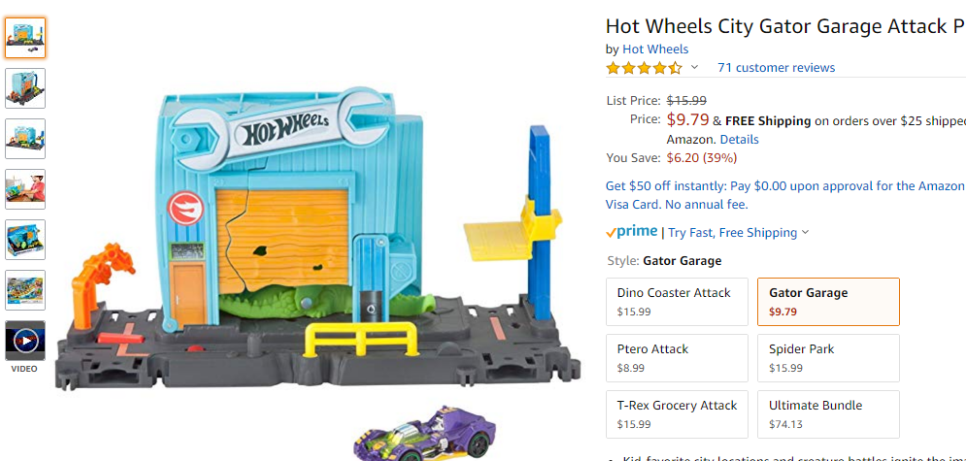Select Spider Park style for $15.99

(828, 357)
